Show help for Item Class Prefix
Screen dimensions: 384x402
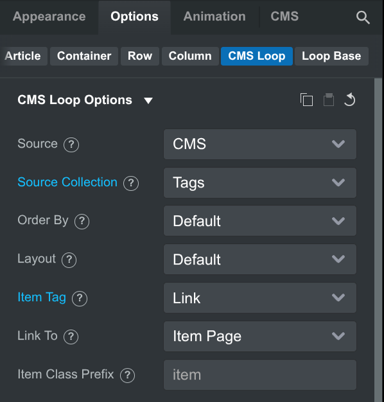(x=127, y=375)
